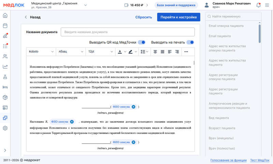This screenshot has width=273, height=164.
Task: Select variable Email пациента
Action: tap(219, 36)
